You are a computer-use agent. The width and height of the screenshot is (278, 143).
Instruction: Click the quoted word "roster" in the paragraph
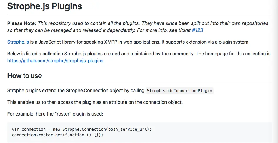pyautogui.click(x=64, y=114)
